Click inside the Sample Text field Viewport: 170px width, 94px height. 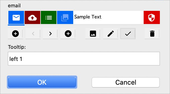(108, 17)
